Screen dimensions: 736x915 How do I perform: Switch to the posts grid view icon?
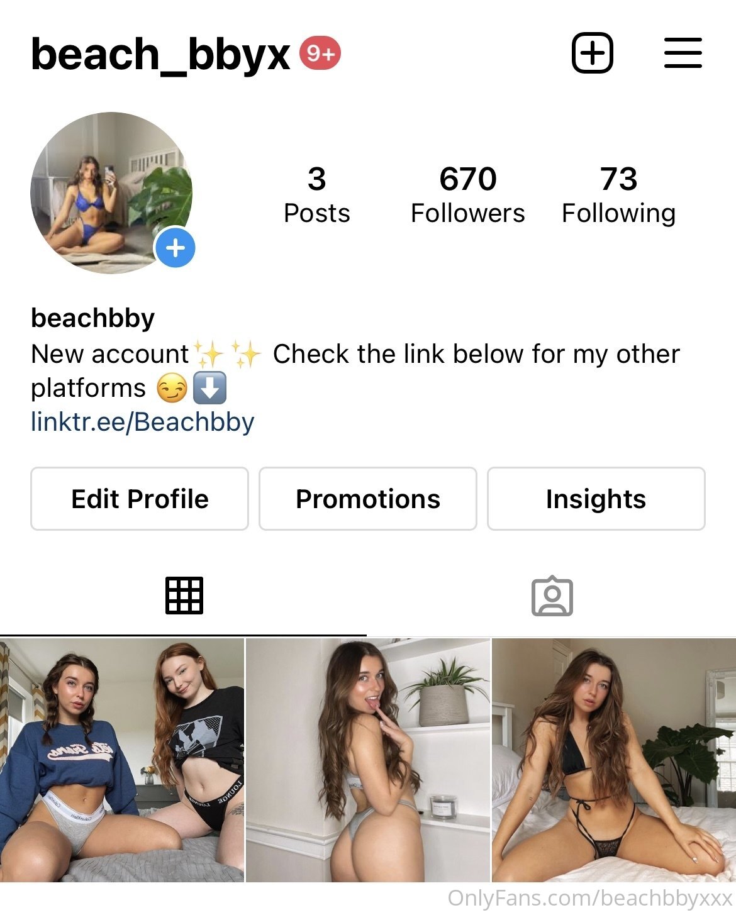[x=184, y=595]
